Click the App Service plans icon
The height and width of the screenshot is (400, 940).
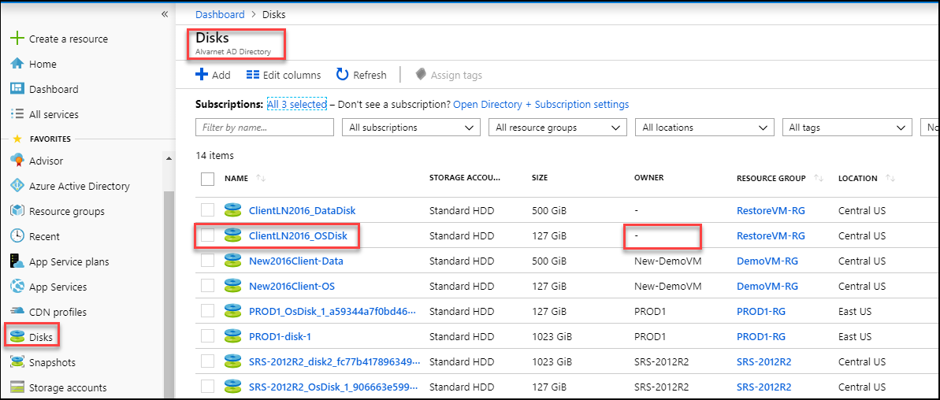pos(17,261)
